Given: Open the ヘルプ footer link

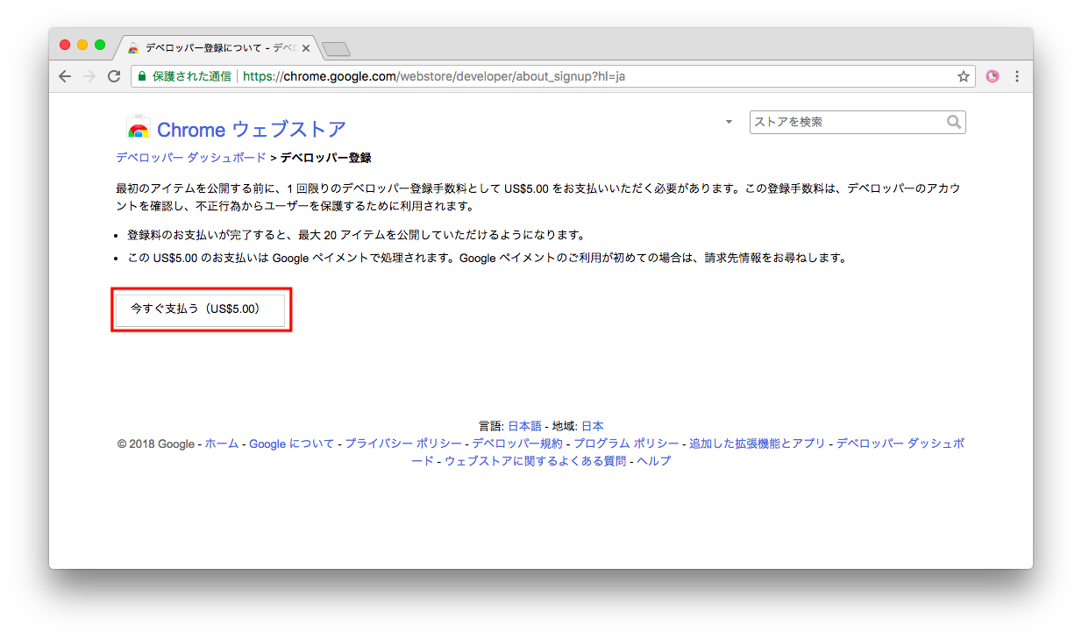Looking at the screenshot, I should (654, 461).
